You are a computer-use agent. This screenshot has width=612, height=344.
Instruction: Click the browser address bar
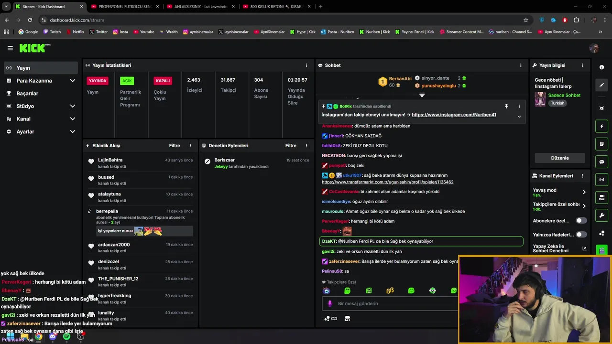click(282, 20)
